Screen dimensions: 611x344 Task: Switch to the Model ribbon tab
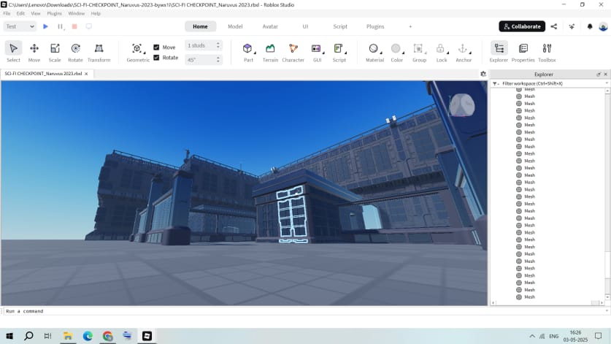point(235,26)
